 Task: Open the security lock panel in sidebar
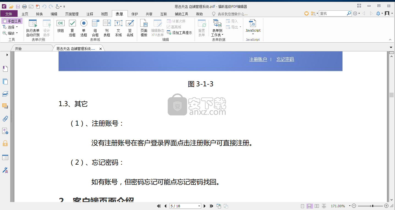5,143
